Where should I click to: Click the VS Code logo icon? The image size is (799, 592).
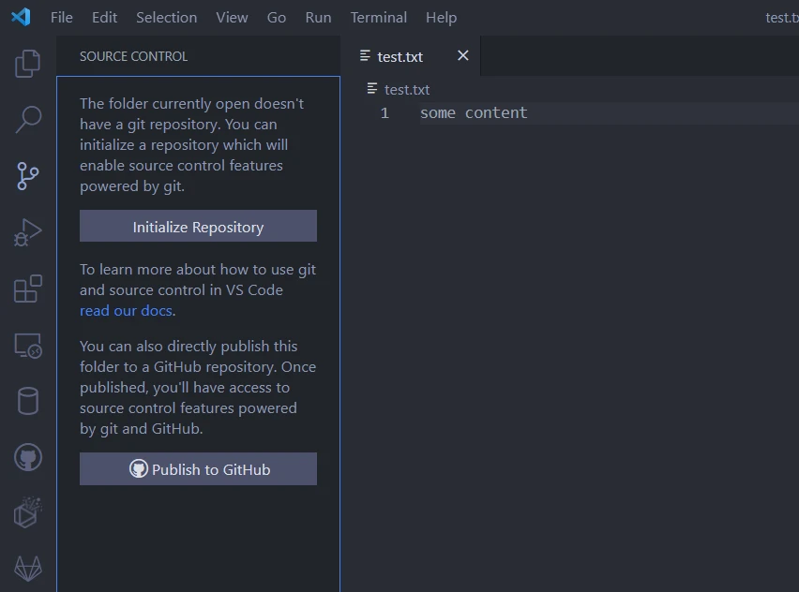click(21, 17)
